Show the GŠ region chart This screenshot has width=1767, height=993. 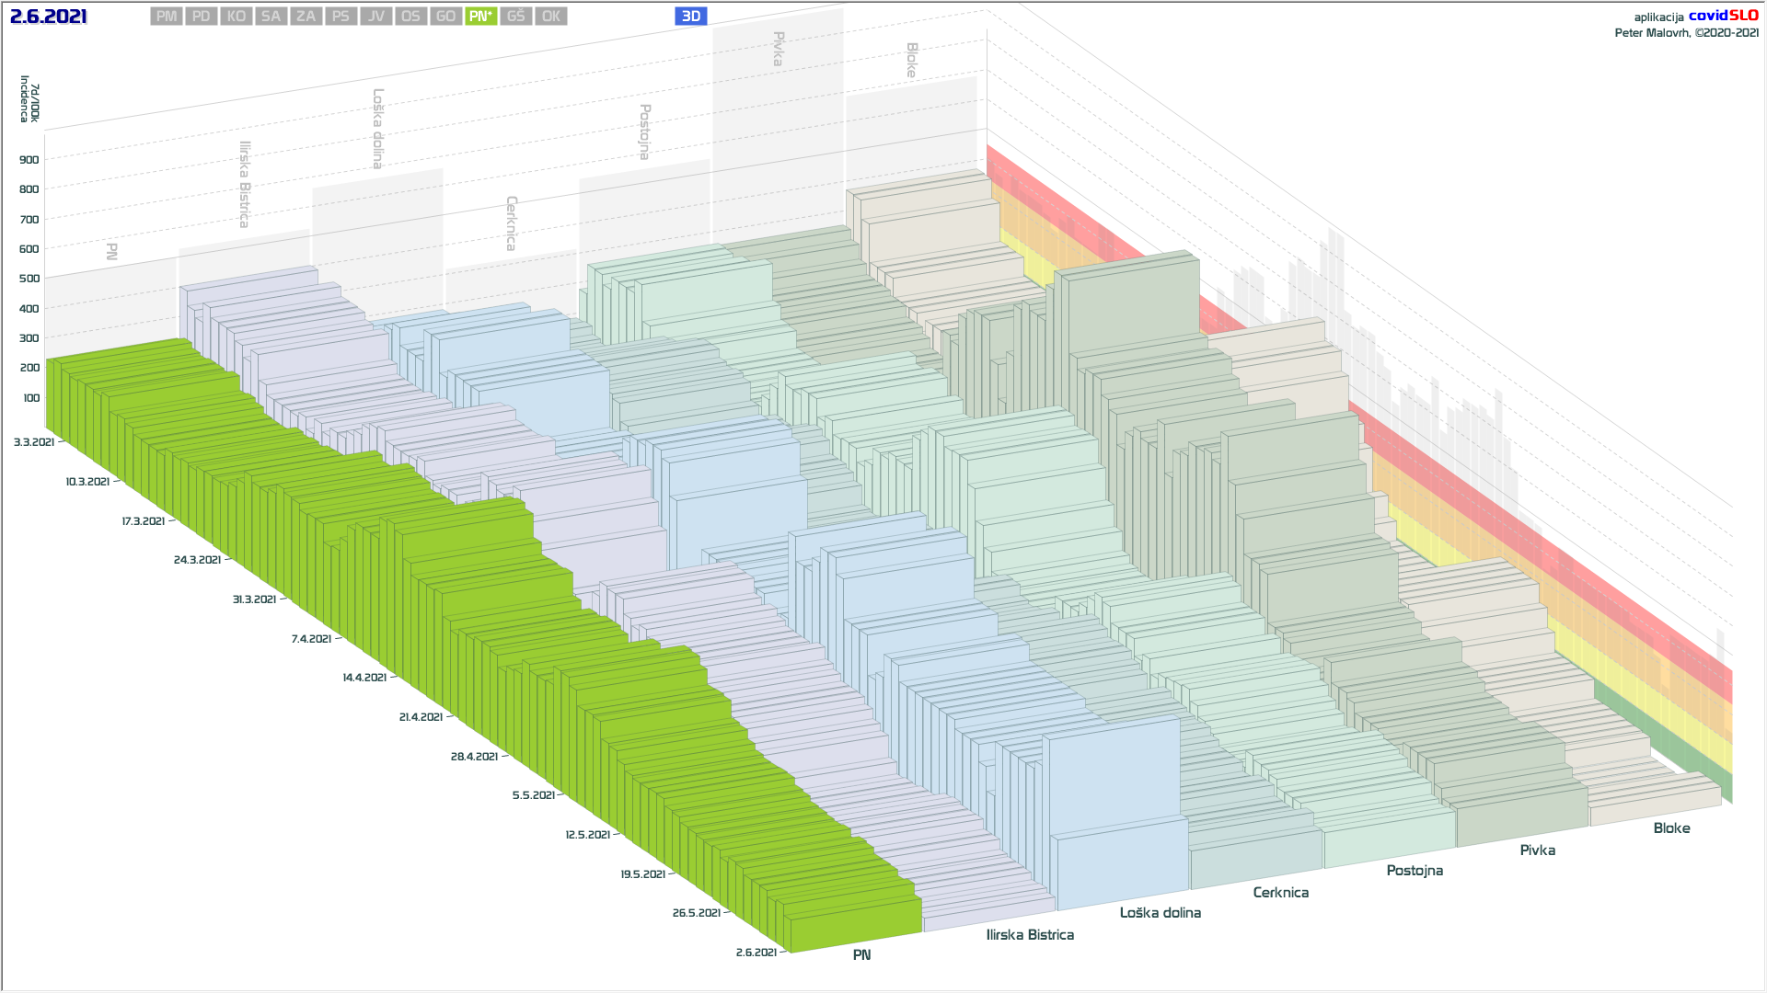pyautogui.click(x=515, y=17)
